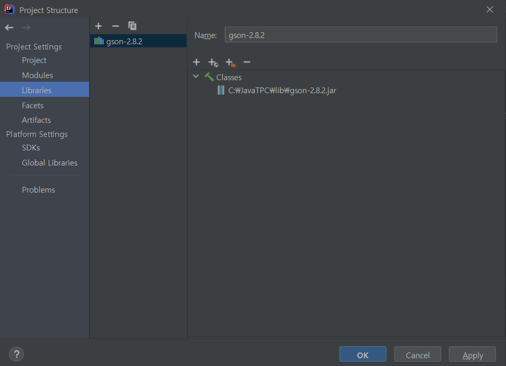Copy the selected gson library
This screenshot has height=366, width=506.
pos(132,26)
